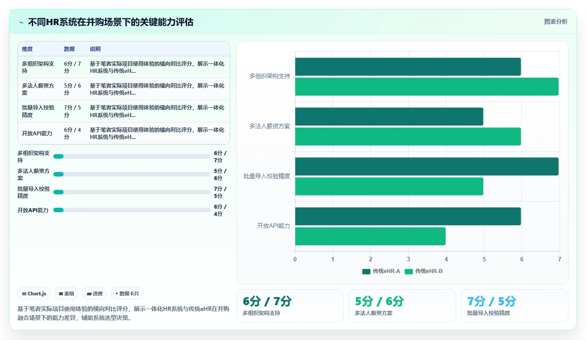Click the 多组织架构支持 progress bar
The image size is (586, 340).
click(x=132, y=156)
